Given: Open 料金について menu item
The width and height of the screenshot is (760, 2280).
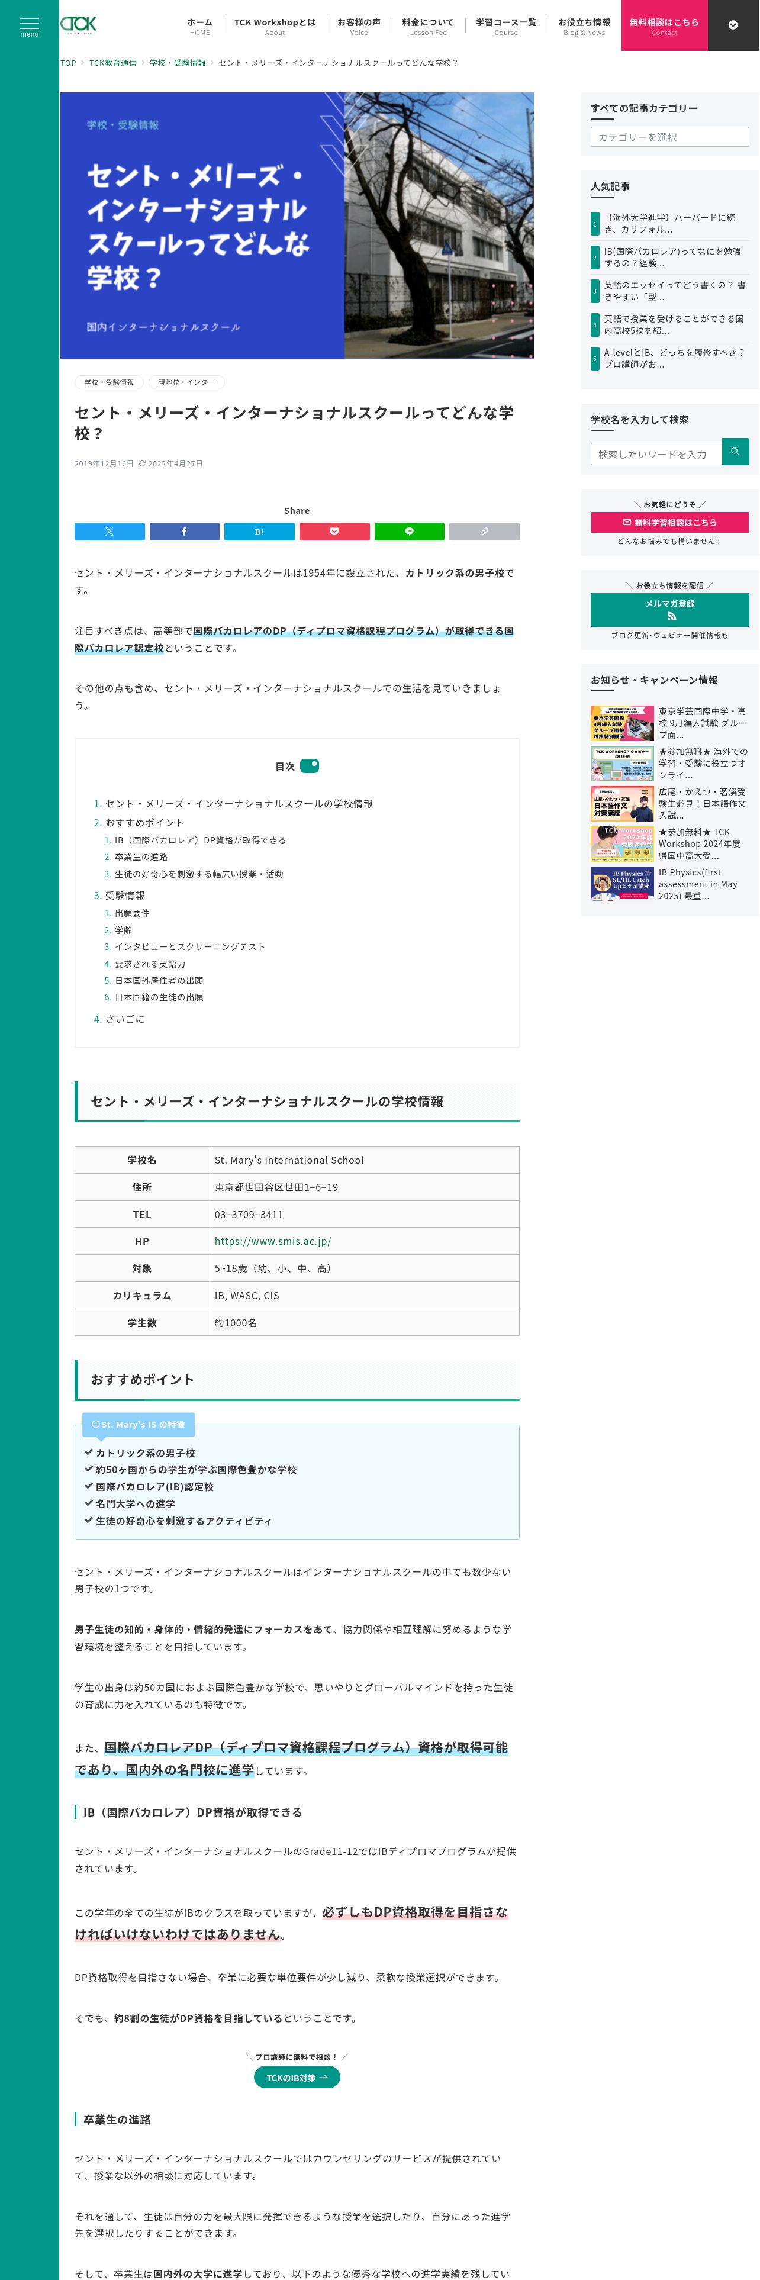Looking at the screenshot, I should [x=427, y=25].
